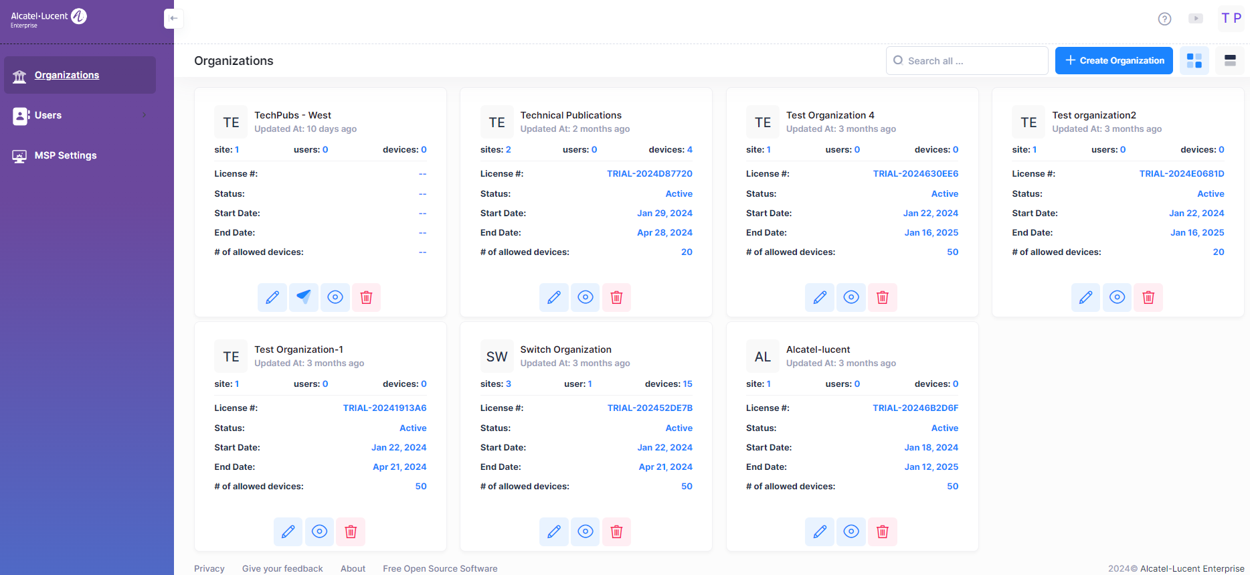Open Organizations in the sidebar
This screenshot has height=575, width=1250.
(80, 75)
